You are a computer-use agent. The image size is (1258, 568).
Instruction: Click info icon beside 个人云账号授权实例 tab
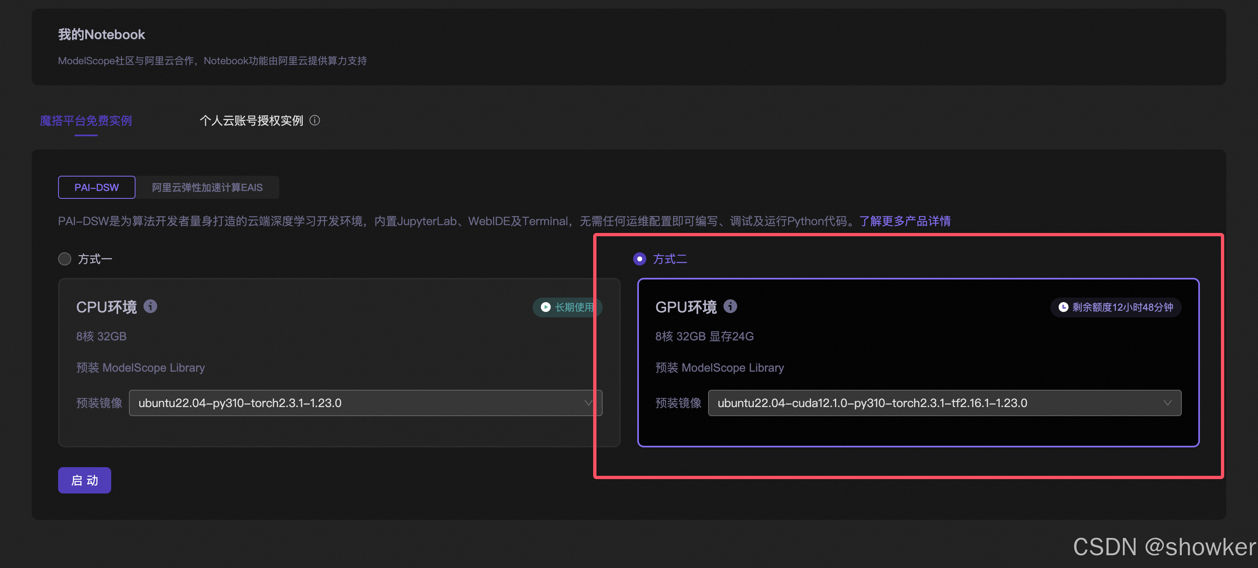pyautogui.click(x=315, y=120)
